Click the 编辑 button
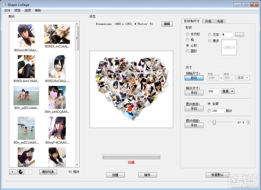The height and width of the screenshot is (190, 261). [x=167, y=24]
